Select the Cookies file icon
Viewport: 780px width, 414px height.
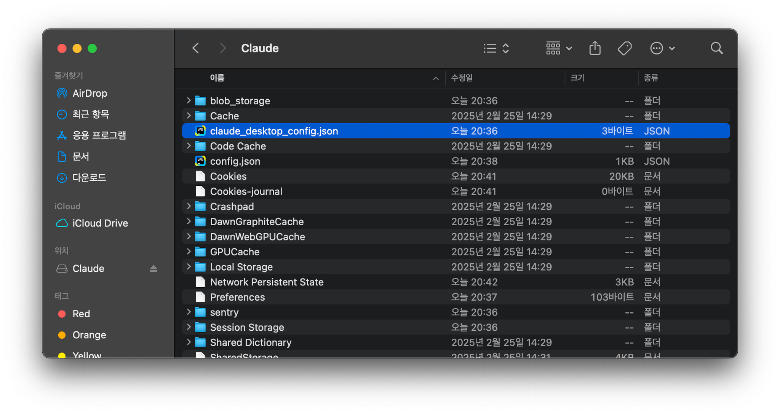[x=200, y=176]
